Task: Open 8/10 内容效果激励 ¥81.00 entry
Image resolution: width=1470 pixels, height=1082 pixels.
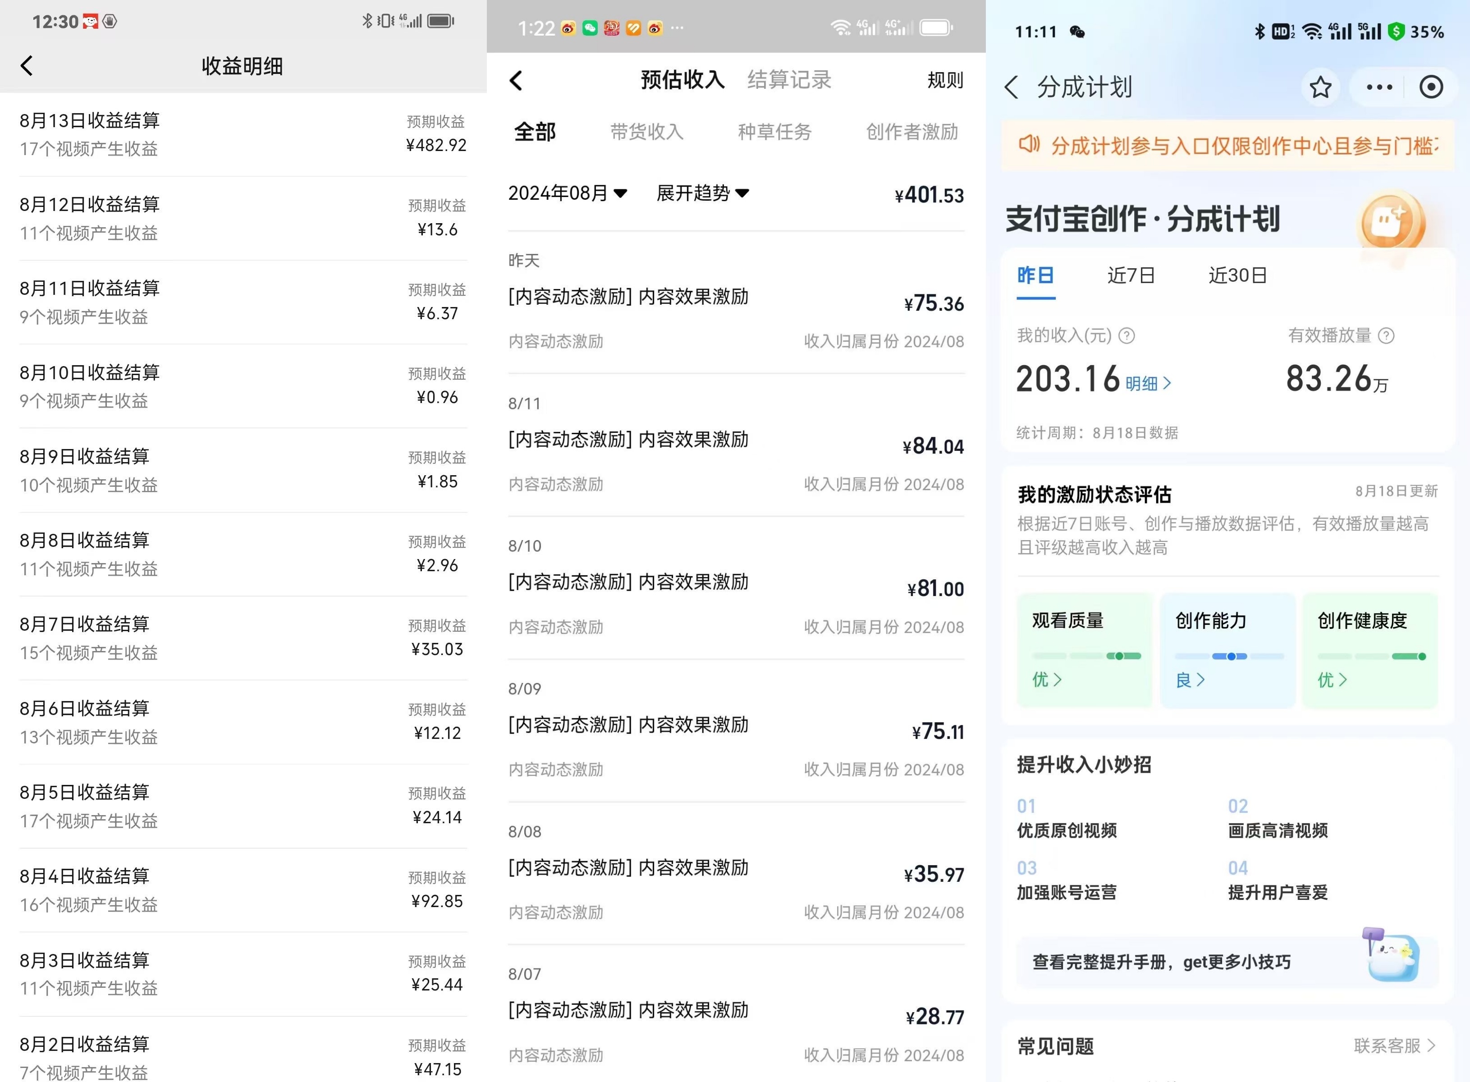Action: click(736, 588)
